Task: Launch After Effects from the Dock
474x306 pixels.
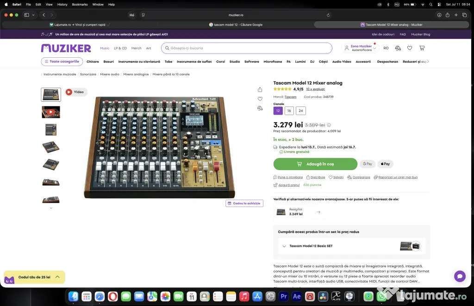Action: coord(297,297)
